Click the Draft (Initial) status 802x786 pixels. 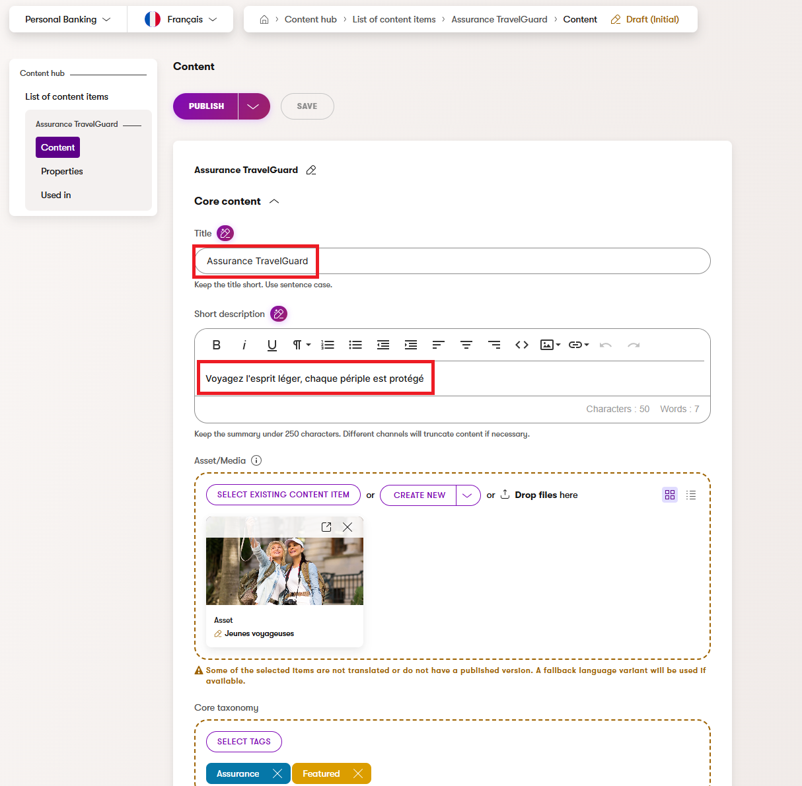645,19
